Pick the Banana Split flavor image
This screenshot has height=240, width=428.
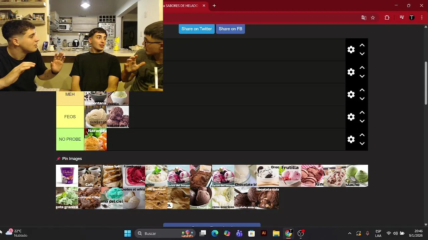pyautogui.click(x=112, y=176)
